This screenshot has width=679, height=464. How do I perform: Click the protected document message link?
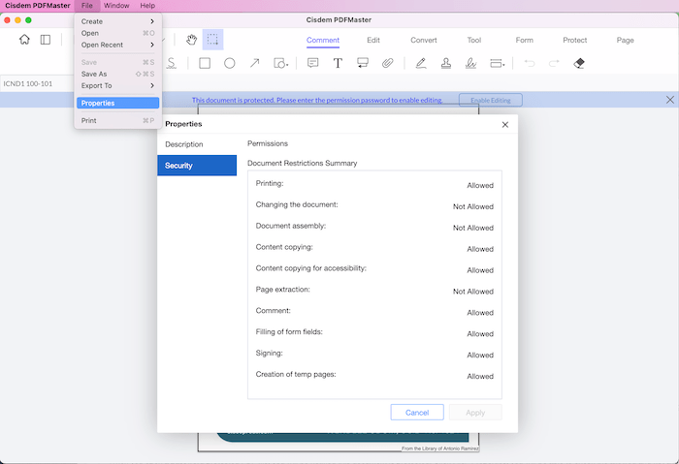tap(317, 100)
